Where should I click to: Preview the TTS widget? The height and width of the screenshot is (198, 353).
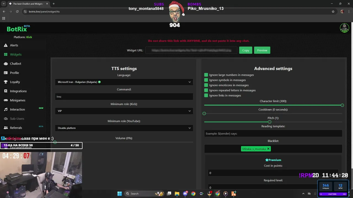[x=262, y=50]
